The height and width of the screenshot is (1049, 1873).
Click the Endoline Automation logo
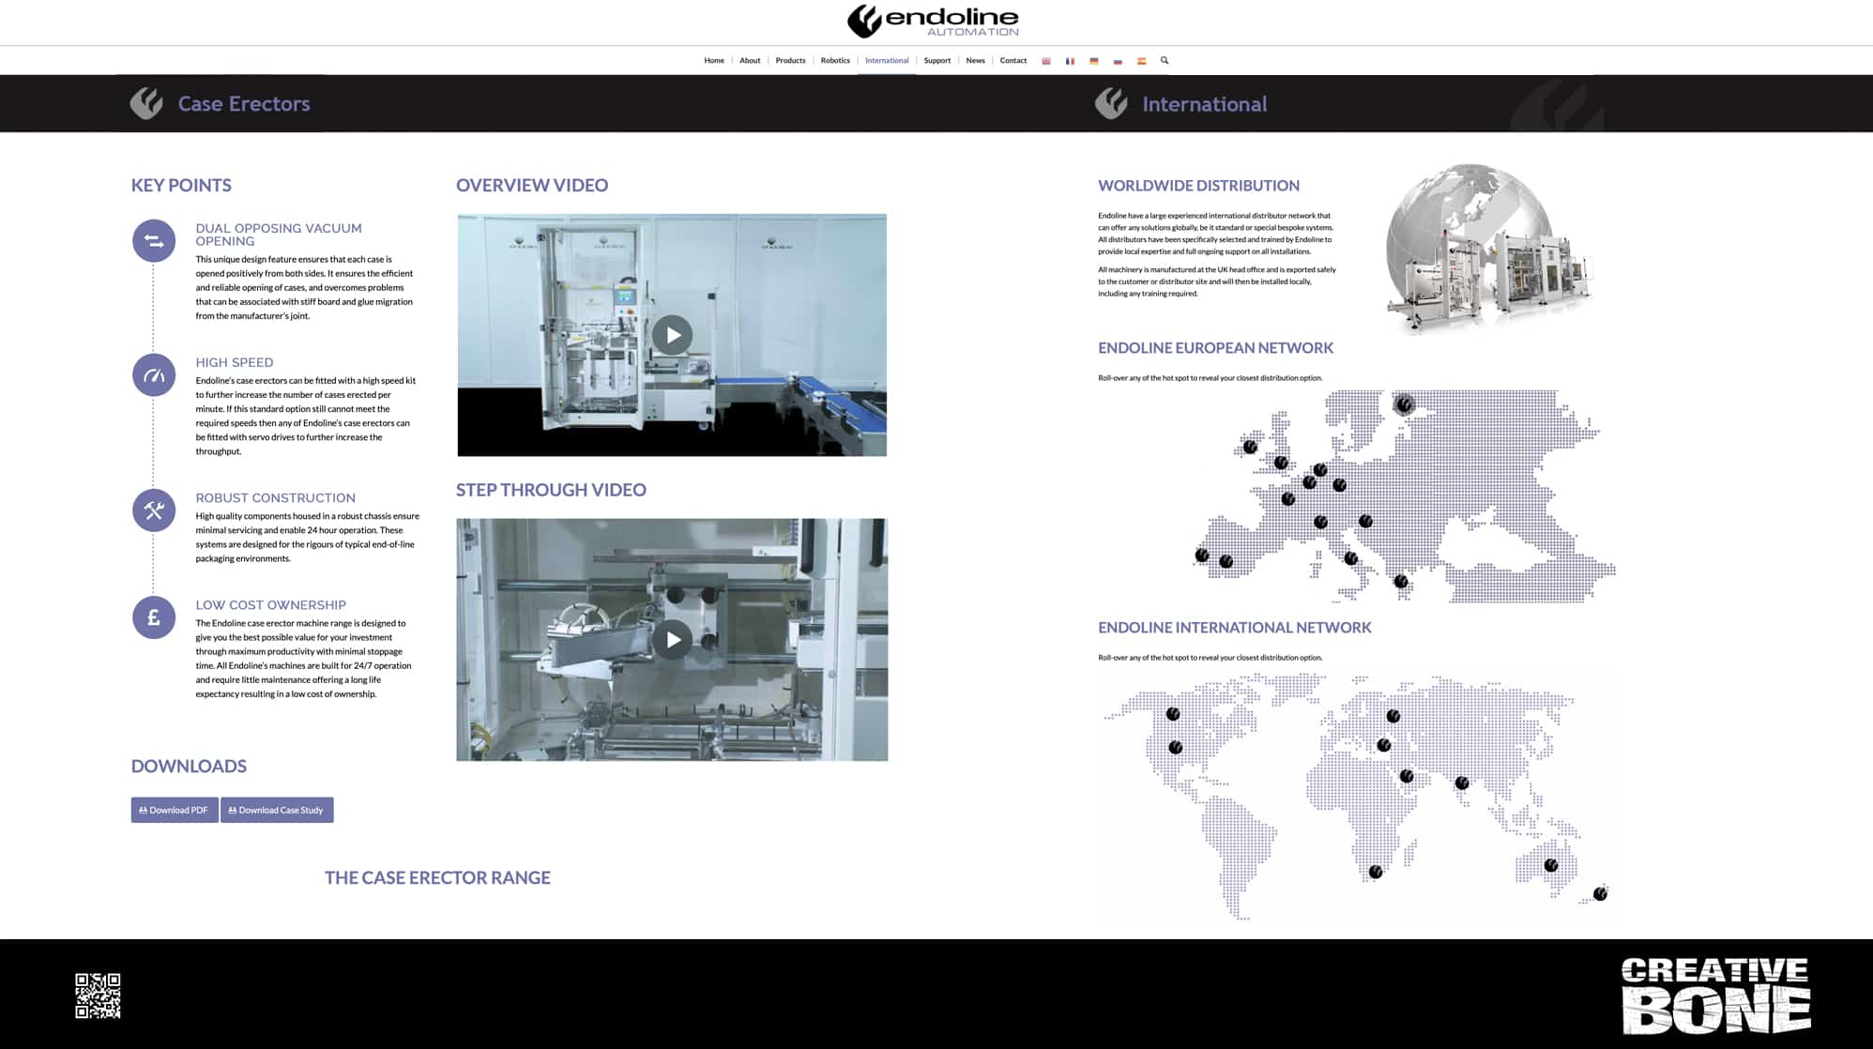(933, 21)
